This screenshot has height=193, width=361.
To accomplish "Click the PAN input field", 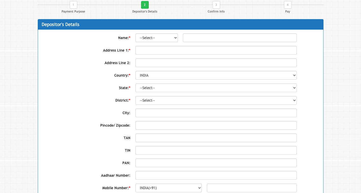I will (216, 163).
